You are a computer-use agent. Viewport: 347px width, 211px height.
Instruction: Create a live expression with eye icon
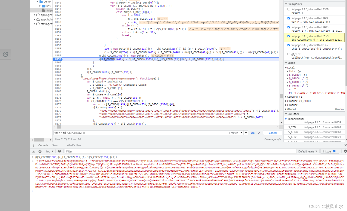59,151
